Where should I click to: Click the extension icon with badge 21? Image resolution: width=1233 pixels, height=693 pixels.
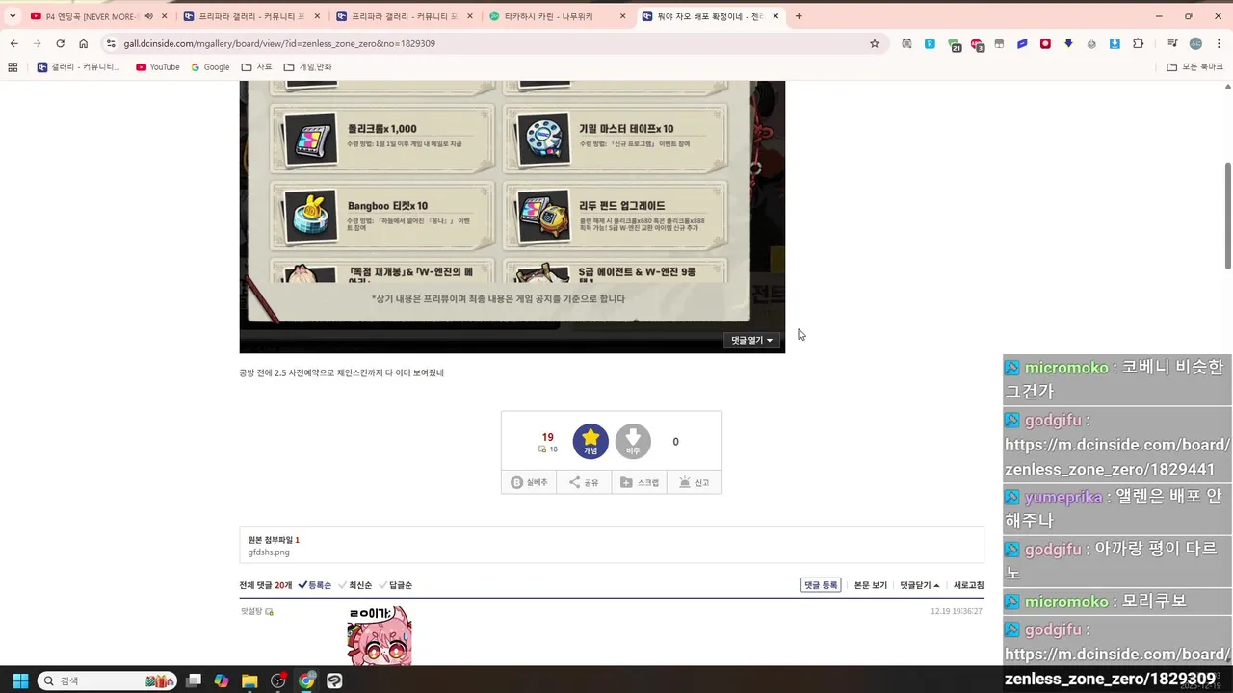(x=954, y=44)
